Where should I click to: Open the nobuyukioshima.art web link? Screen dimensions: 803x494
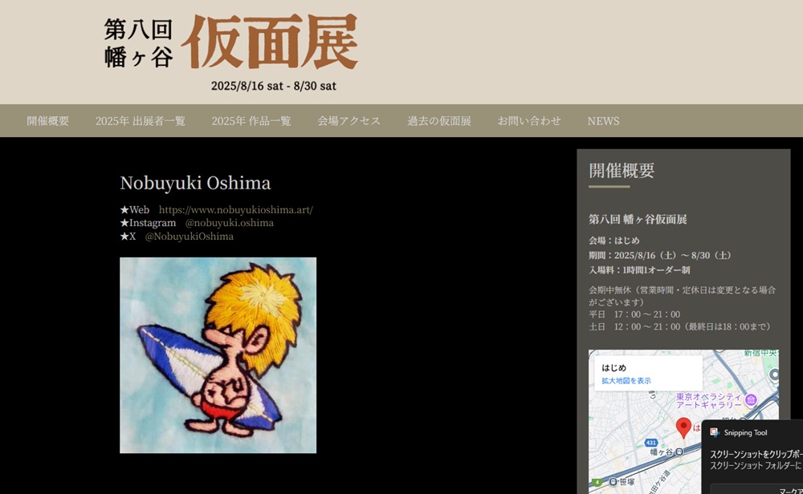click(235, 209)
